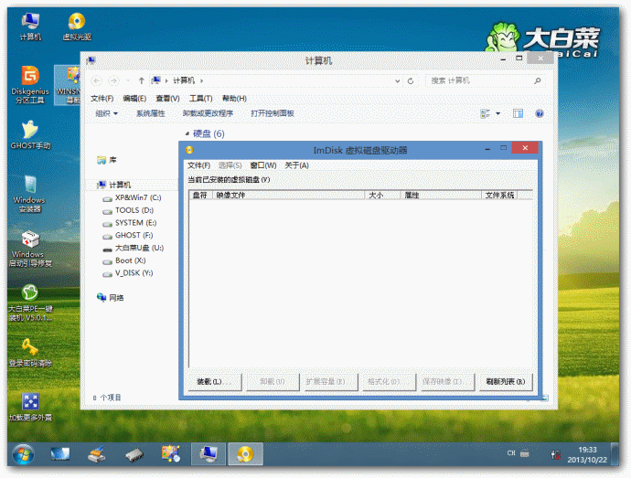Open the printer-like taskbar icon
The width and height of the screenshot is (631, 478).
pos(97,454)
